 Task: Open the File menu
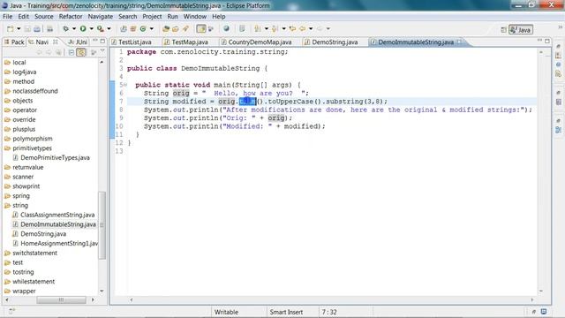8,17
